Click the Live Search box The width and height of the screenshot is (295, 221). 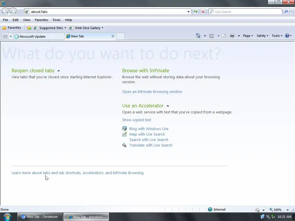[x=245, y=12]
